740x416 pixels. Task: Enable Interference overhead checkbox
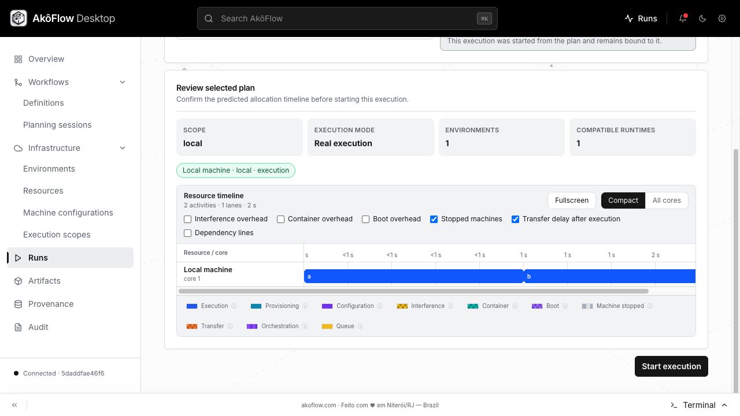point(187,219)
